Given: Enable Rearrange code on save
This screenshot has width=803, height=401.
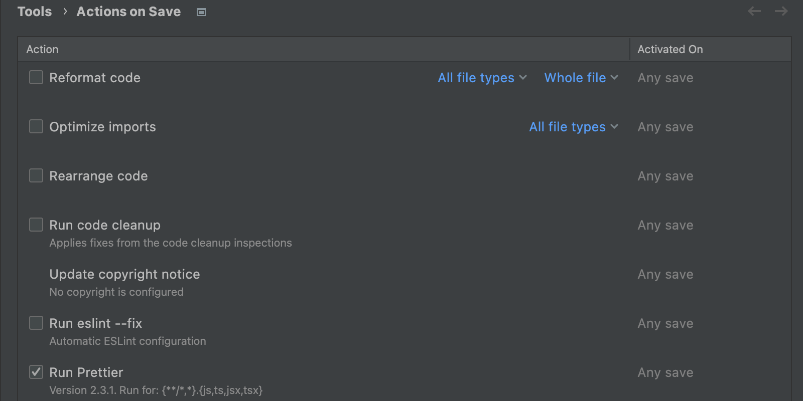Looking at the screenshot, I should pos(36,175).
